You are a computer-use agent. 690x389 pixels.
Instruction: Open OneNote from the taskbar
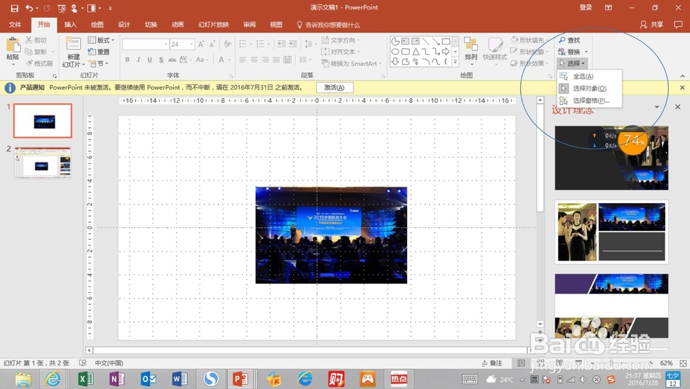pos(117,379)
